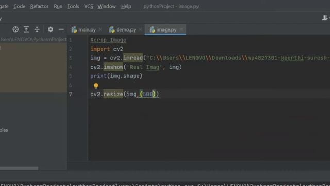Open the Refactor menu
Image resolution: width=330 pixels, height=186 pixels.
tap(39, 6)
